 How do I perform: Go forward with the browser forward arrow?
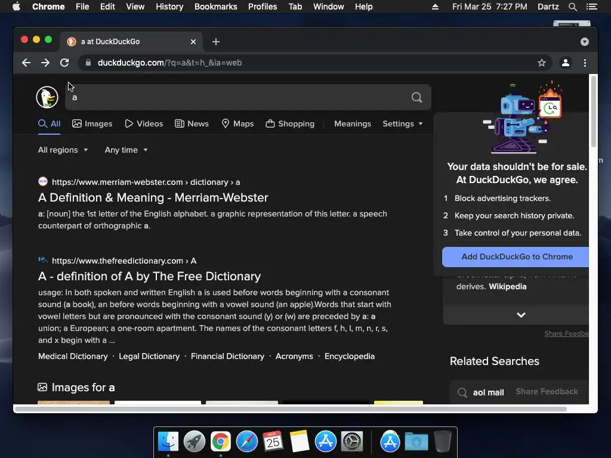pos(45,63)
